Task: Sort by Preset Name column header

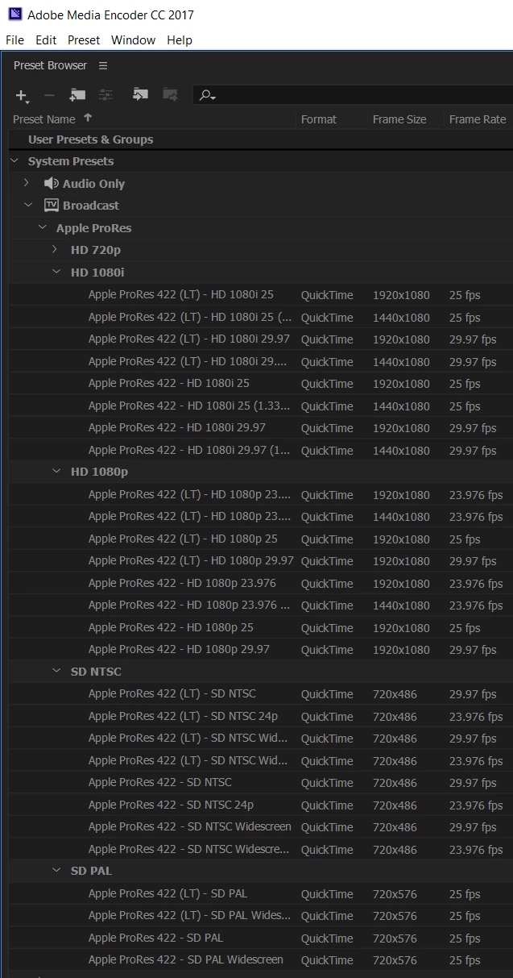Action: coord(44,119)
